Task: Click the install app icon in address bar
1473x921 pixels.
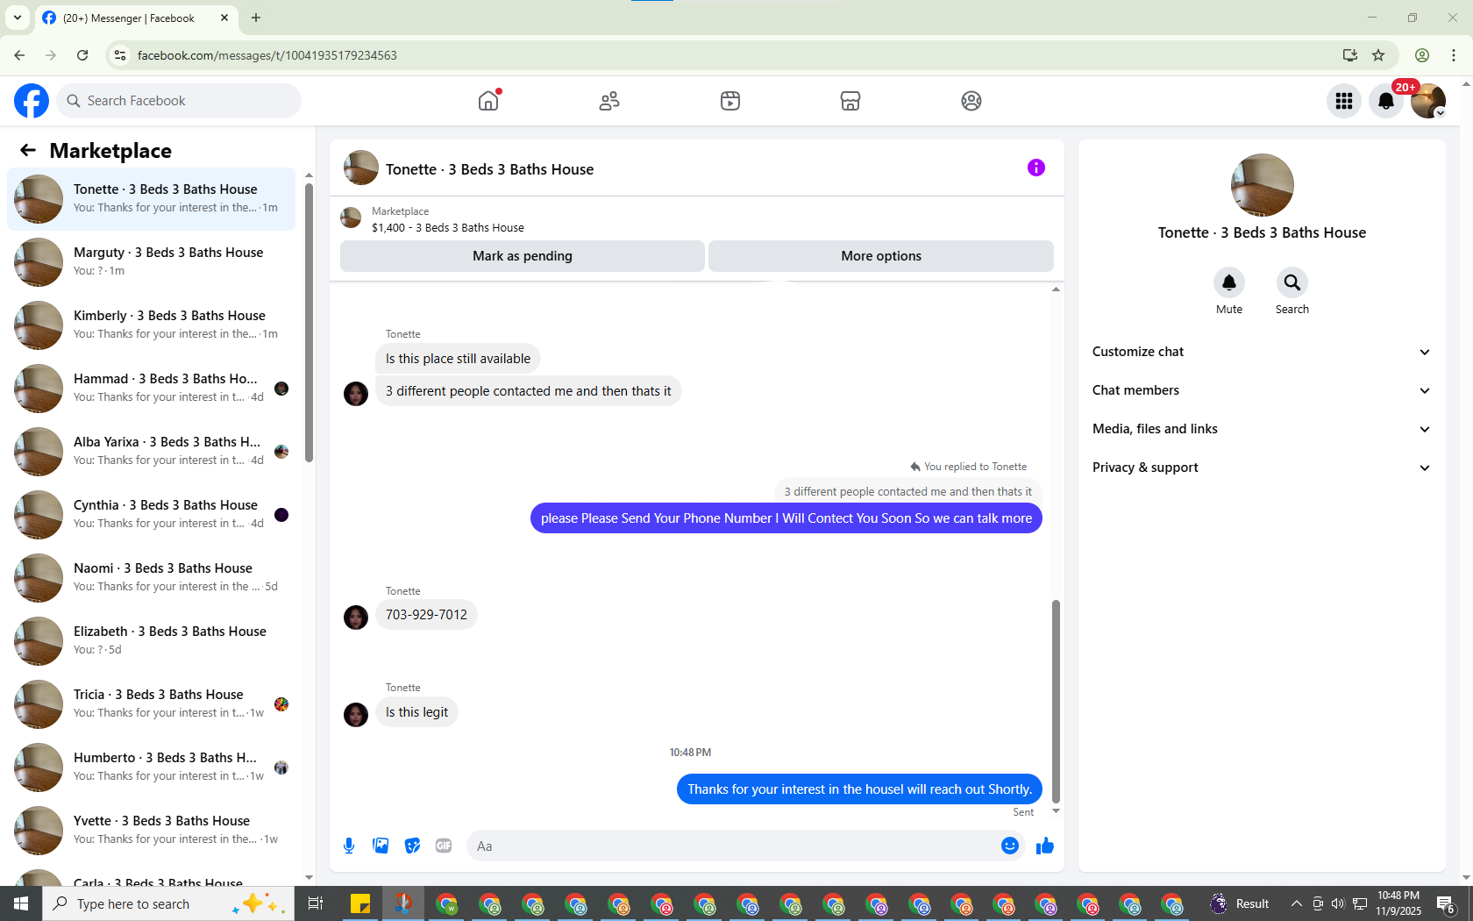Action: tap(1350, 55)
